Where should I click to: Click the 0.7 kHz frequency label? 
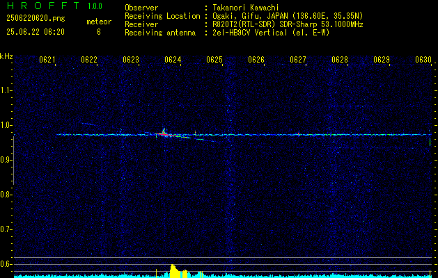coord(6,229)
